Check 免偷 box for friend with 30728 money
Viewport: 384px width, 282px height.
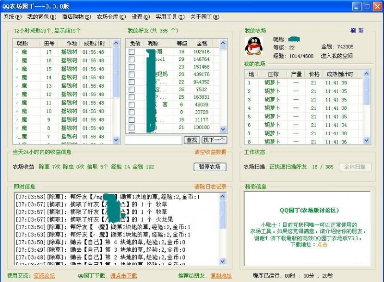pos(132,112)
